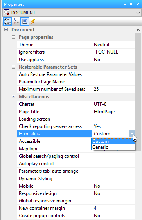Show events via lightning bolt icon
This screenshot has height=220, width=142.
point(33,22)
